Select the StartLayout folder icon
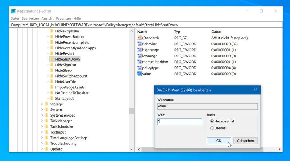Screen dimensions: 290x161 [52, 98]
